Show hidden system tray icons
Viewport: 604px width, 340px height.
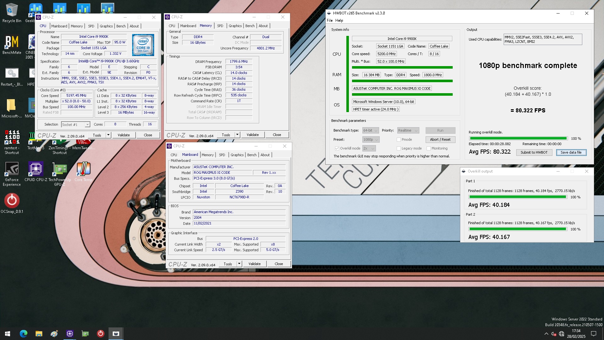[x=546, y=334]
